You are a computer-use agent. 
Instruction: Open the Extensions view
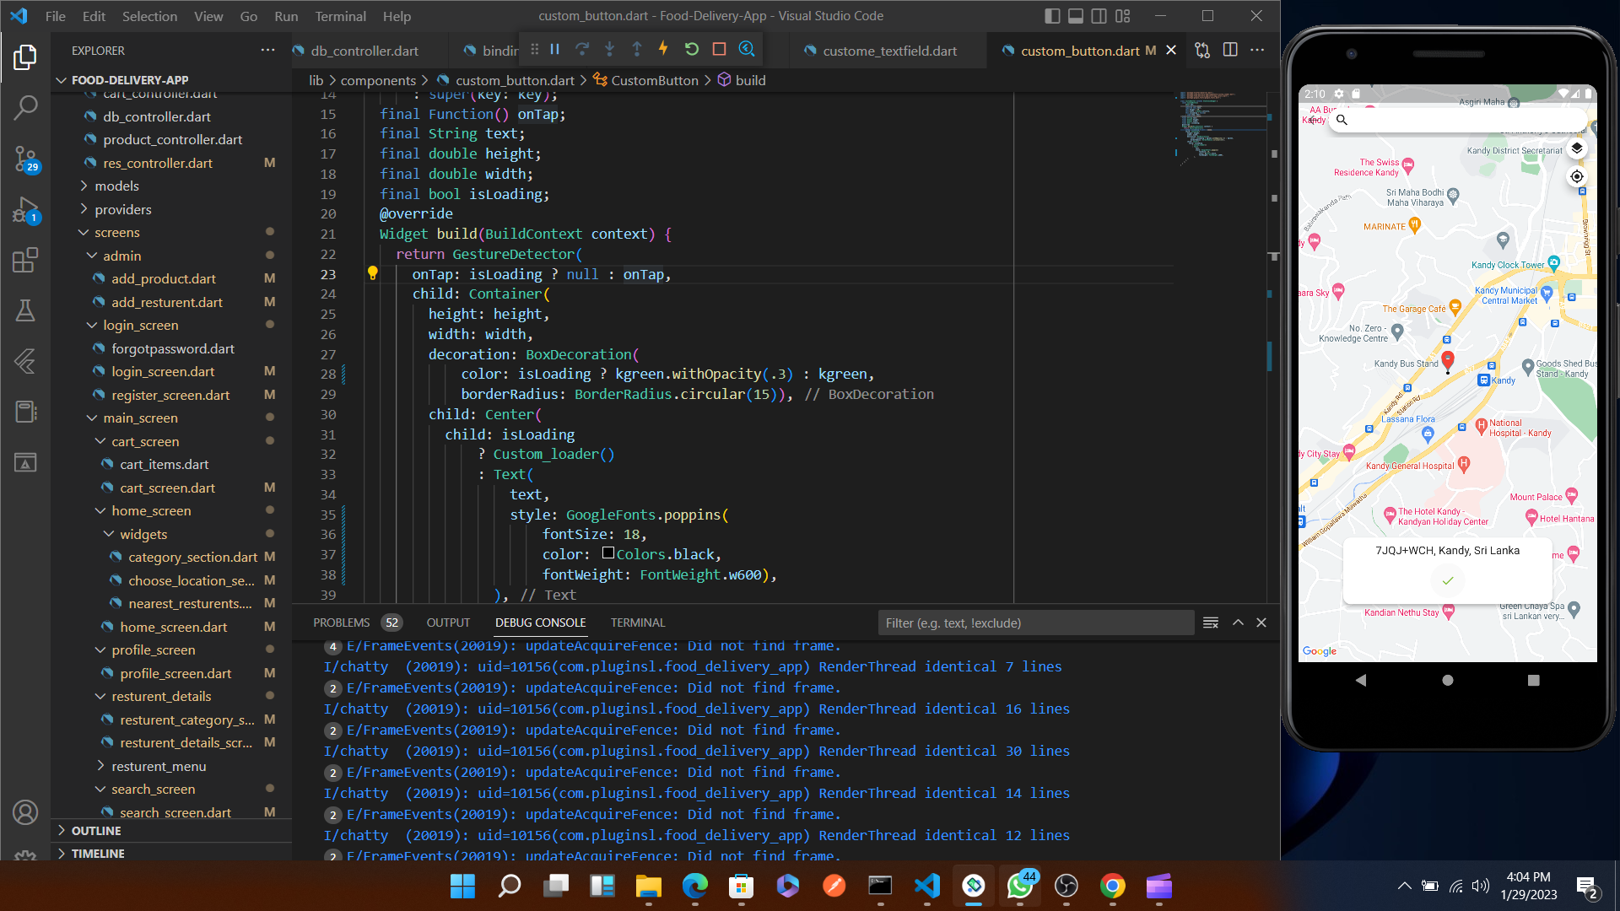click(24, 260)
